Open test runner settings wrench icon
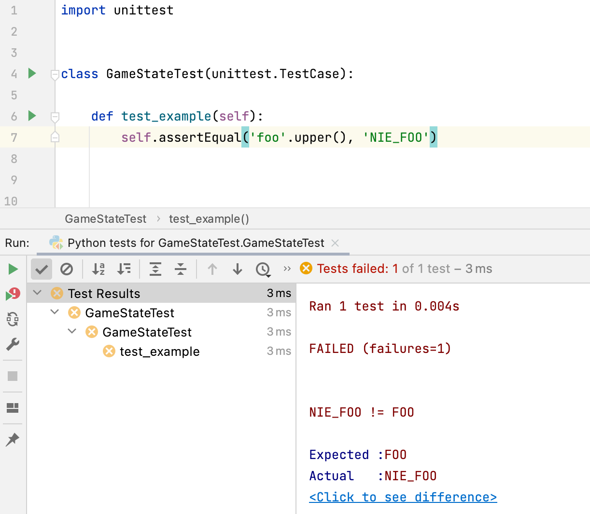The height and width of the screenshot is (514, 590). [x=13, y=344]
